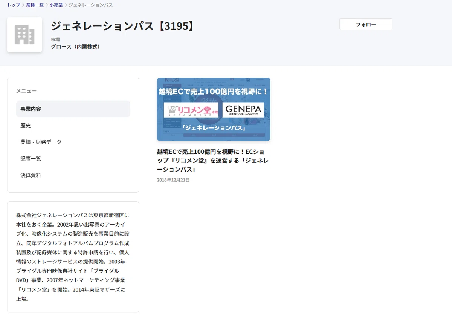Image resolution: width=452 pixels, height=317 pixels.
Task: Click the 市場 label
Action: pos(55,39)
